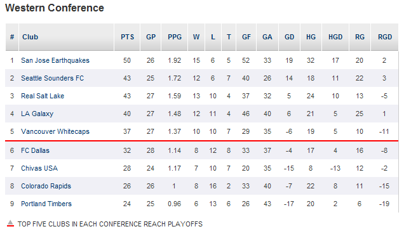The image size is (404, 236).
Task: Sort table by PPG column header
Action: coord(175,37)
